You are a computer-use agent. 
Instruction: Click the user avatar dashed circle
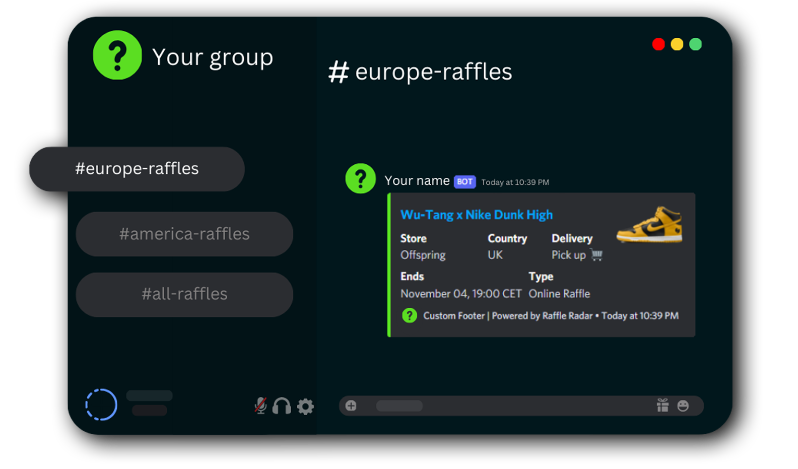(101, 405)
